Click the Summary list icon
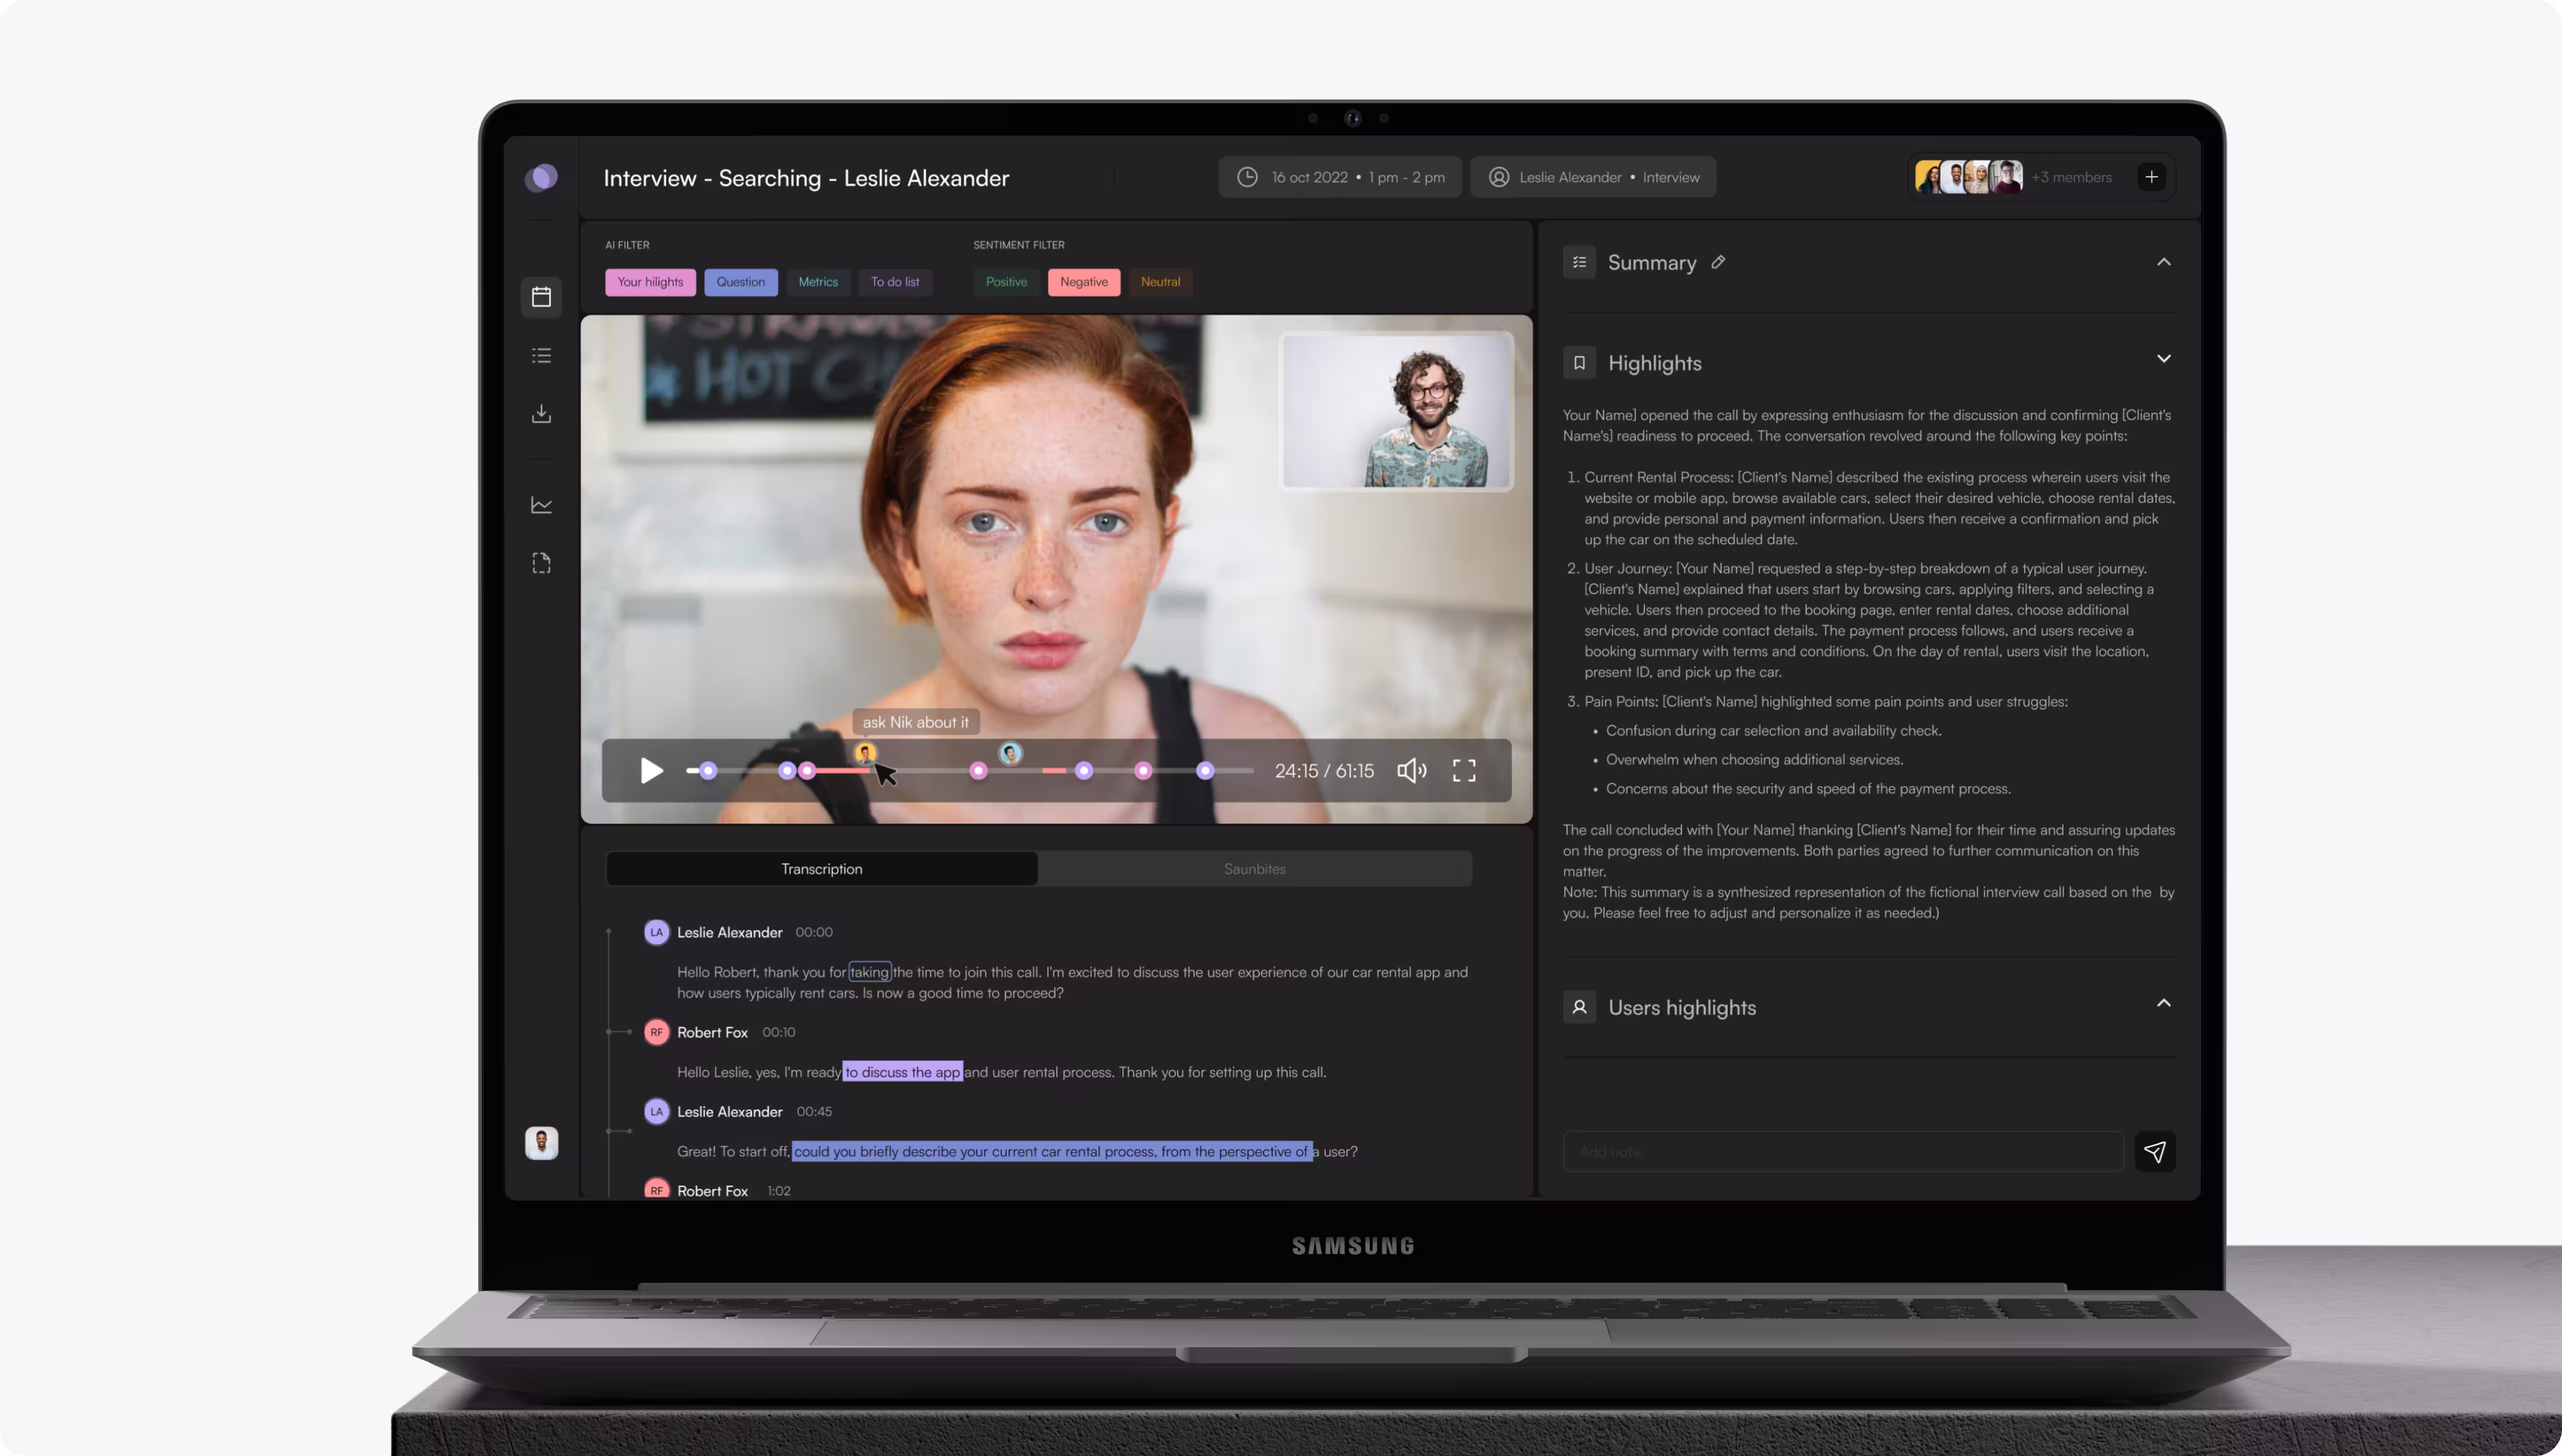The image size is (2562, 1456). 1579,262
